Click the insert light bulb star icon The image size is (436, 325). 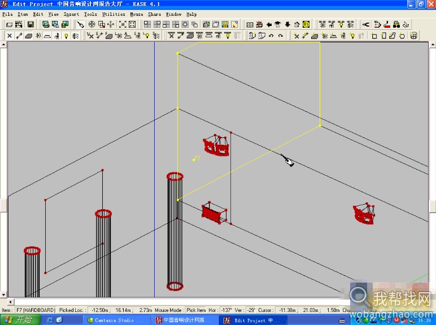[x=352, y=36]
